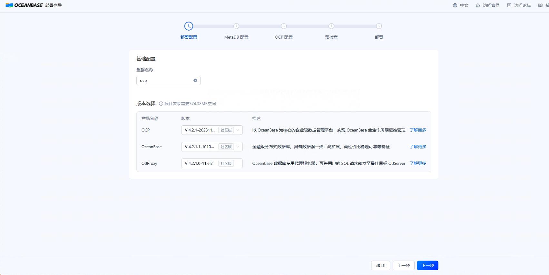Click the OceanBase product name
The height and width of the screenshot is (275, 549).
pos(152,147)
